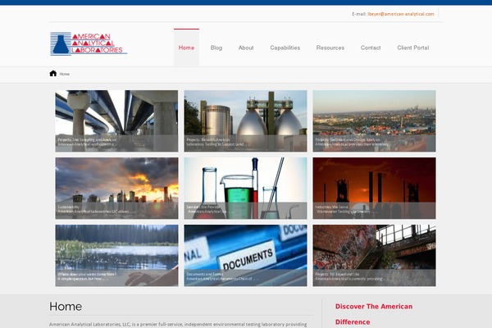The height and width of the screenshot is (328, 492).
Task: Click the 'E-mail:' label text
Action: (359, 14)
